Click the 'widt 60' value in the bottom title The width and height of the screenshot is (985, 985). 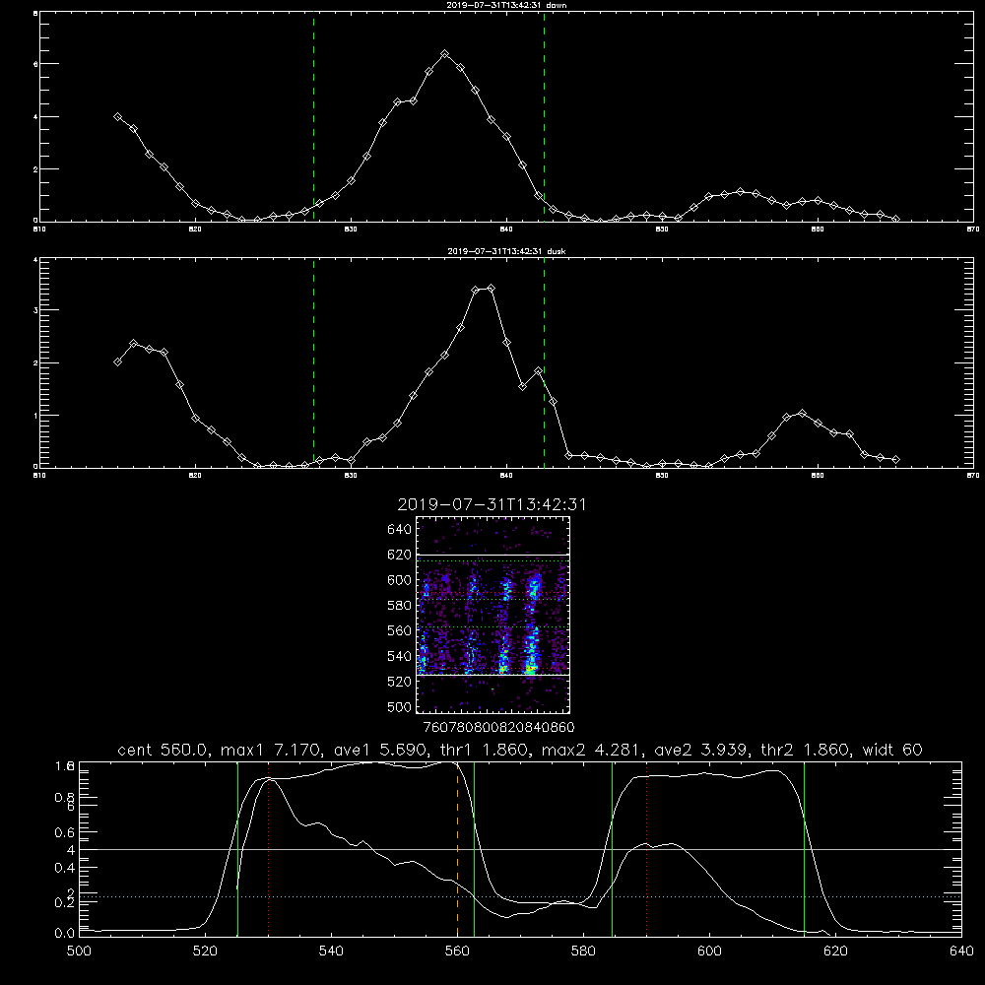(x=892, y=750)
